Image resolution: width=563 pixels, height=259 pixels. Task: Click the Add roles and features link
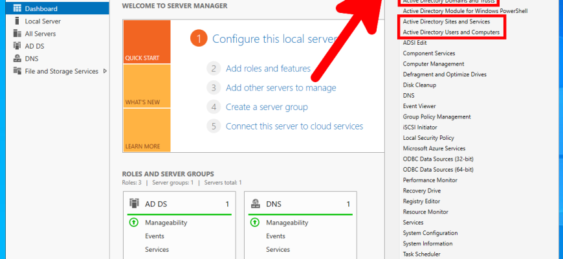268,68
